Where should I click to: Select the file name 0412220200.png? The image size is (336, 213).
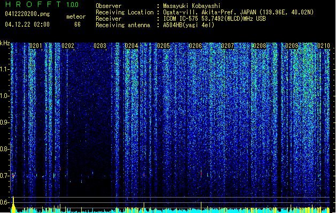[27, 14]
